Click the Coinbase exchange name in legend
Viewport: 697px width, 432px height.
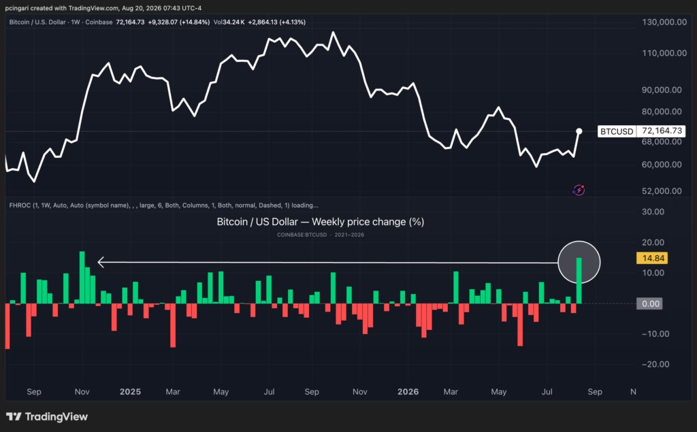(x=99, y=22)
